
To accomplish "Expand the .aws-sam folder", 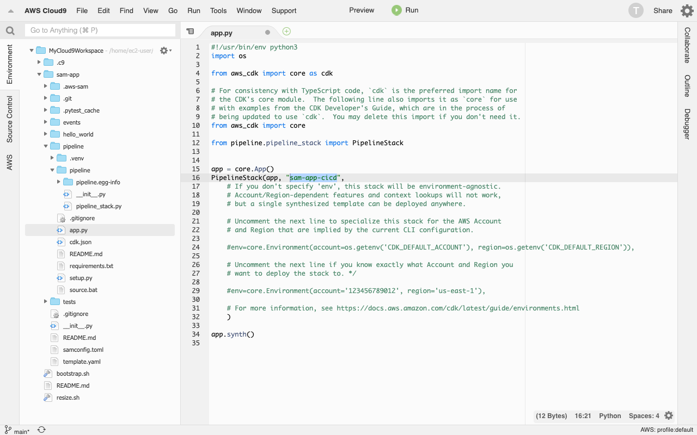I will pyautogui.click(x=46, y=86).
